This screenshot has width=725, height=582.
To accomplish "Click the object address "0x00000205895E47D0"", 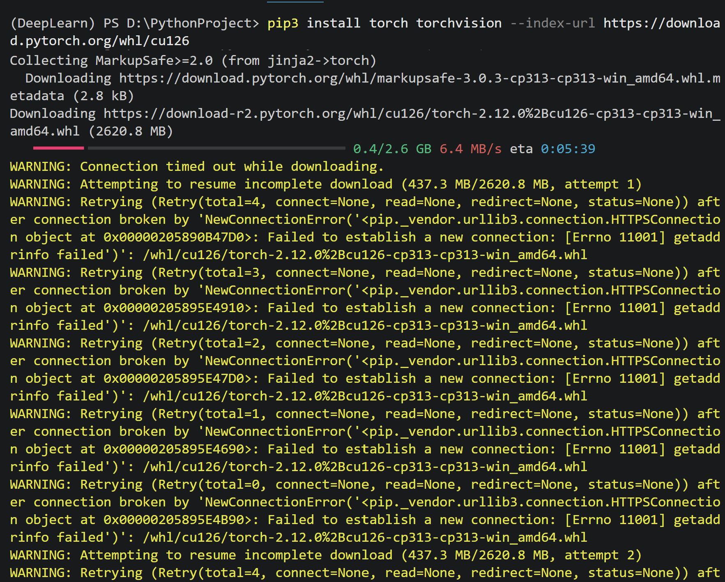I will (x=174, y=379).
